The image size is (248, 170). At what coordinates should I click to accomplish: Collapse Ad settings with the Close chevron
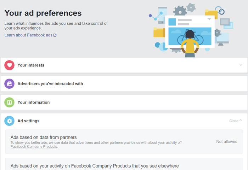241,121
